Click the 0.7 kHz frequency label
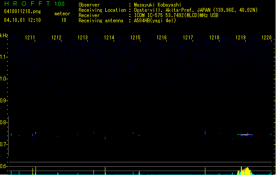Screen dimensions: 276x175 (4, 144)
